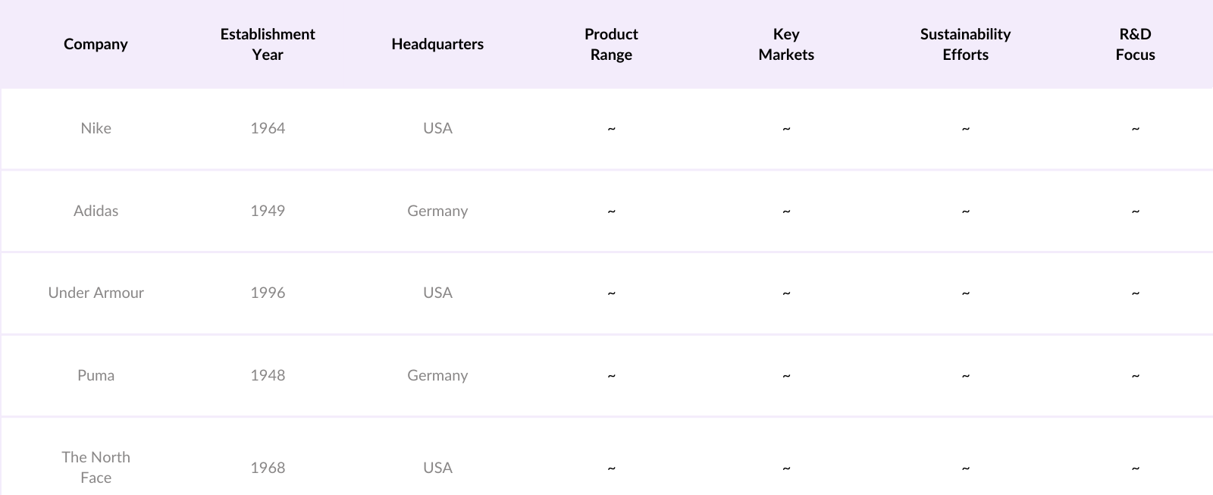Click Nike's empty Product Range cell

click(x=611, y=129)
